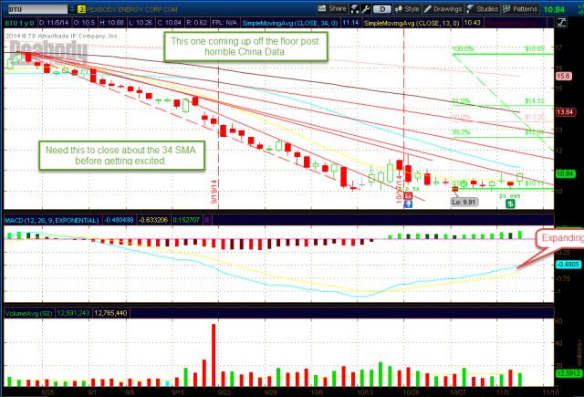This screenshot has height=397, width=584.
Task: Click the R: 0.62 range value
Action: click(x=196, y=23)
